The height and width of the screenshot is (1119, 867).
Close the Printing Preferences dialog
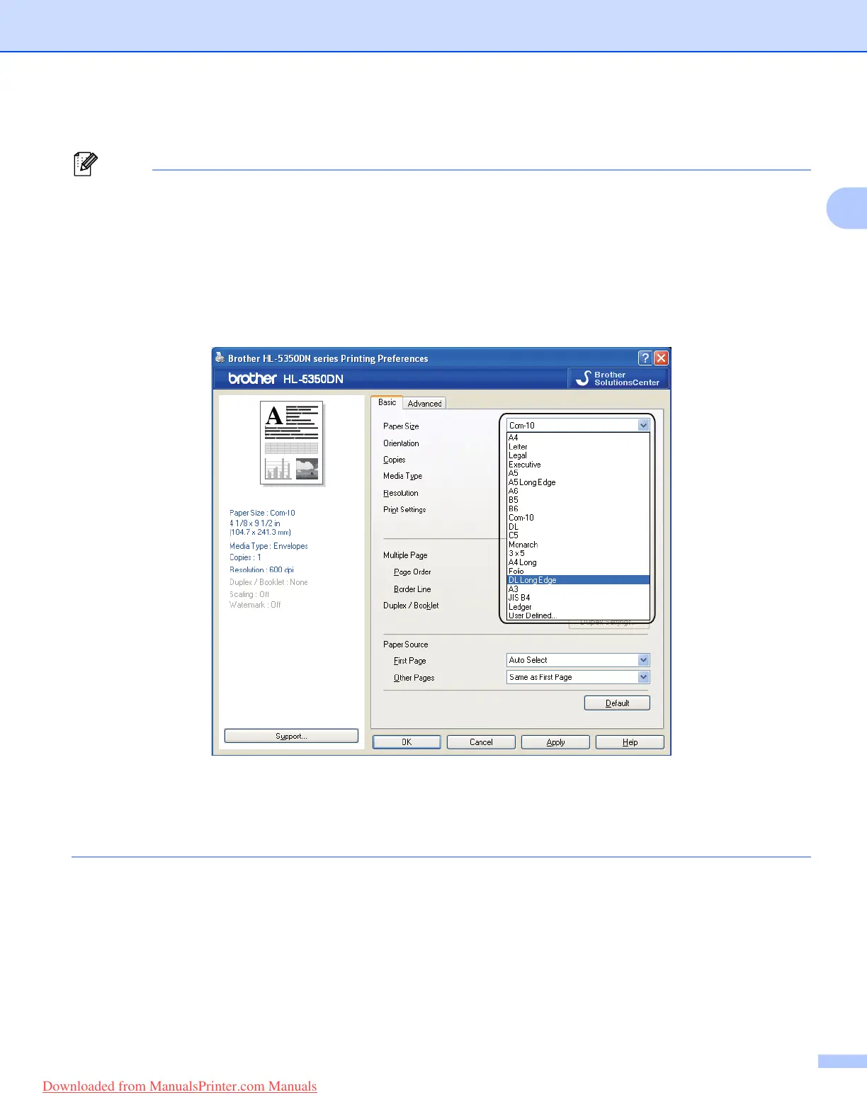click(661, 358)
